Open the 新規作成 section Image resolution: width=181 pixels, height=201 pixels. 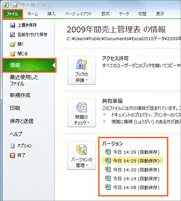[20, 95]
